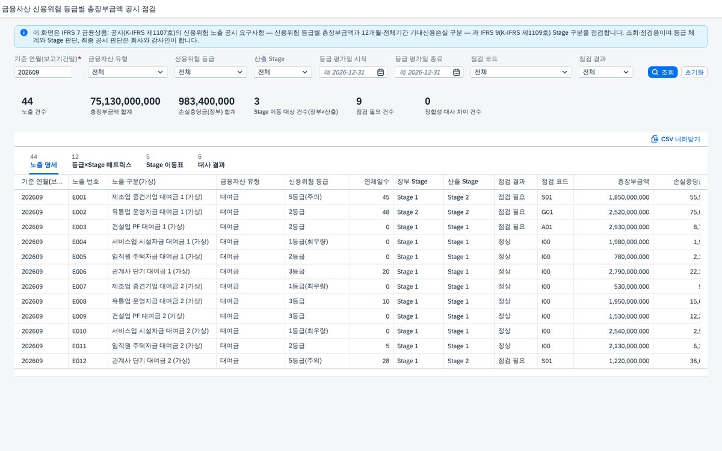Click the 조회 search button

click(x=663, y=72)
